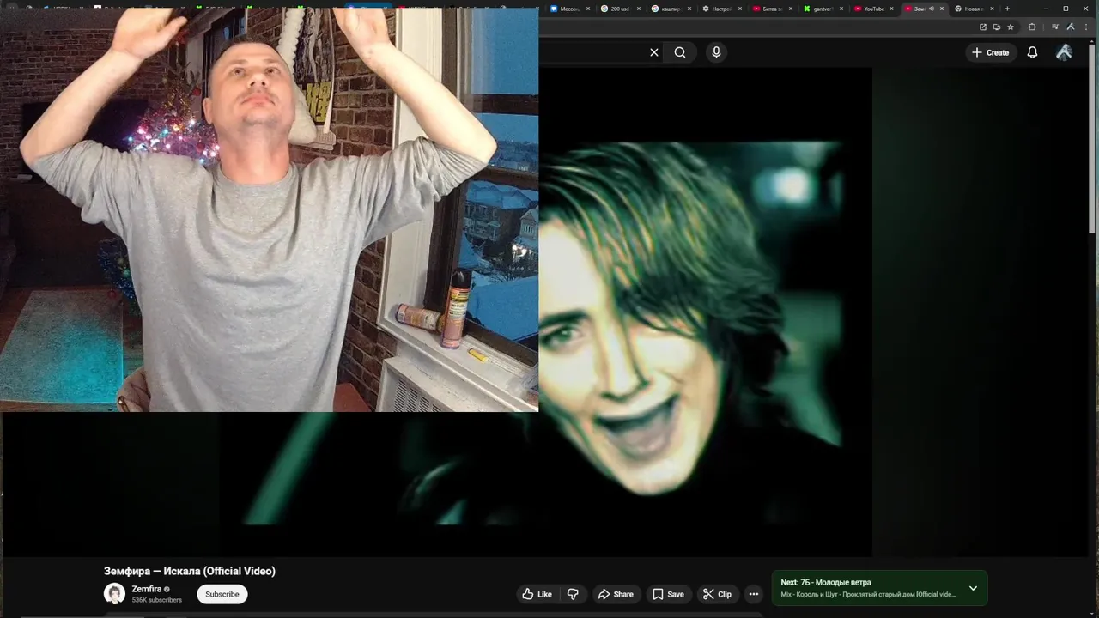Close the '200 usd' tab

[639, 9]
